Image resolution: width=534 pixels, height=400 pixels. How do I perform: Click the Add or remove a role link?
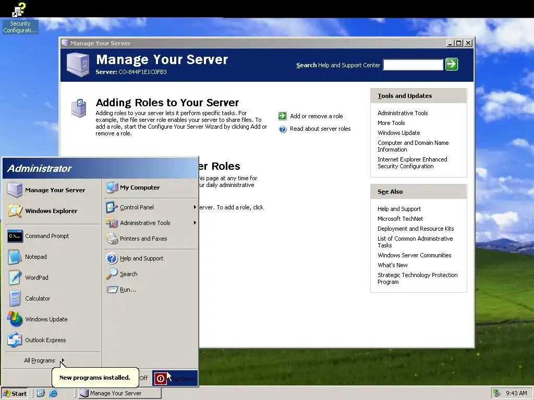tap(317, 116)
